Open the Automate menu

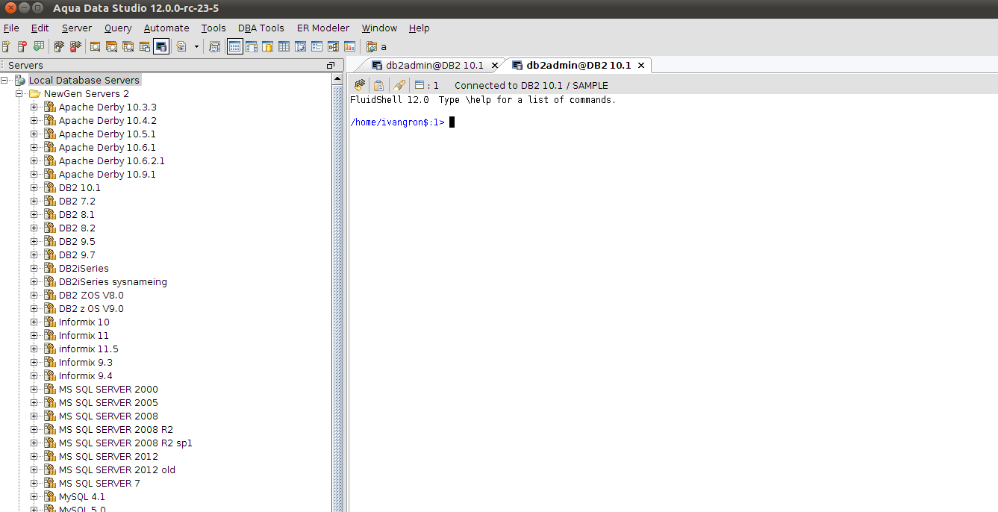coord(166,28)
